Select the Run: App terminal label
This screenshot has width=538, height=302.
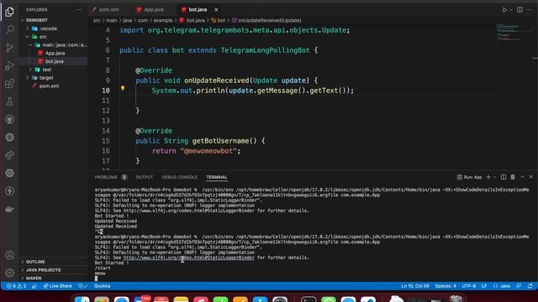[469, 177]
